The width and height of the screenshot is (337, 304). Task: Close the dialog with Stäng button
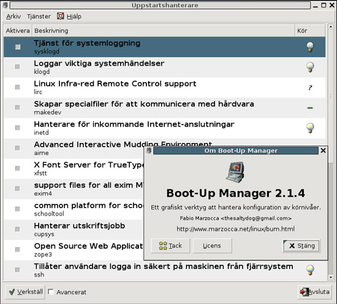coord(301,246)
